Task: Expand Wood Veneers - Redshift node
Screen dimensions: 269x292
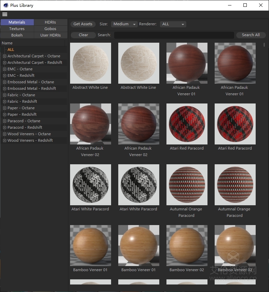Action: pos(5,140)
